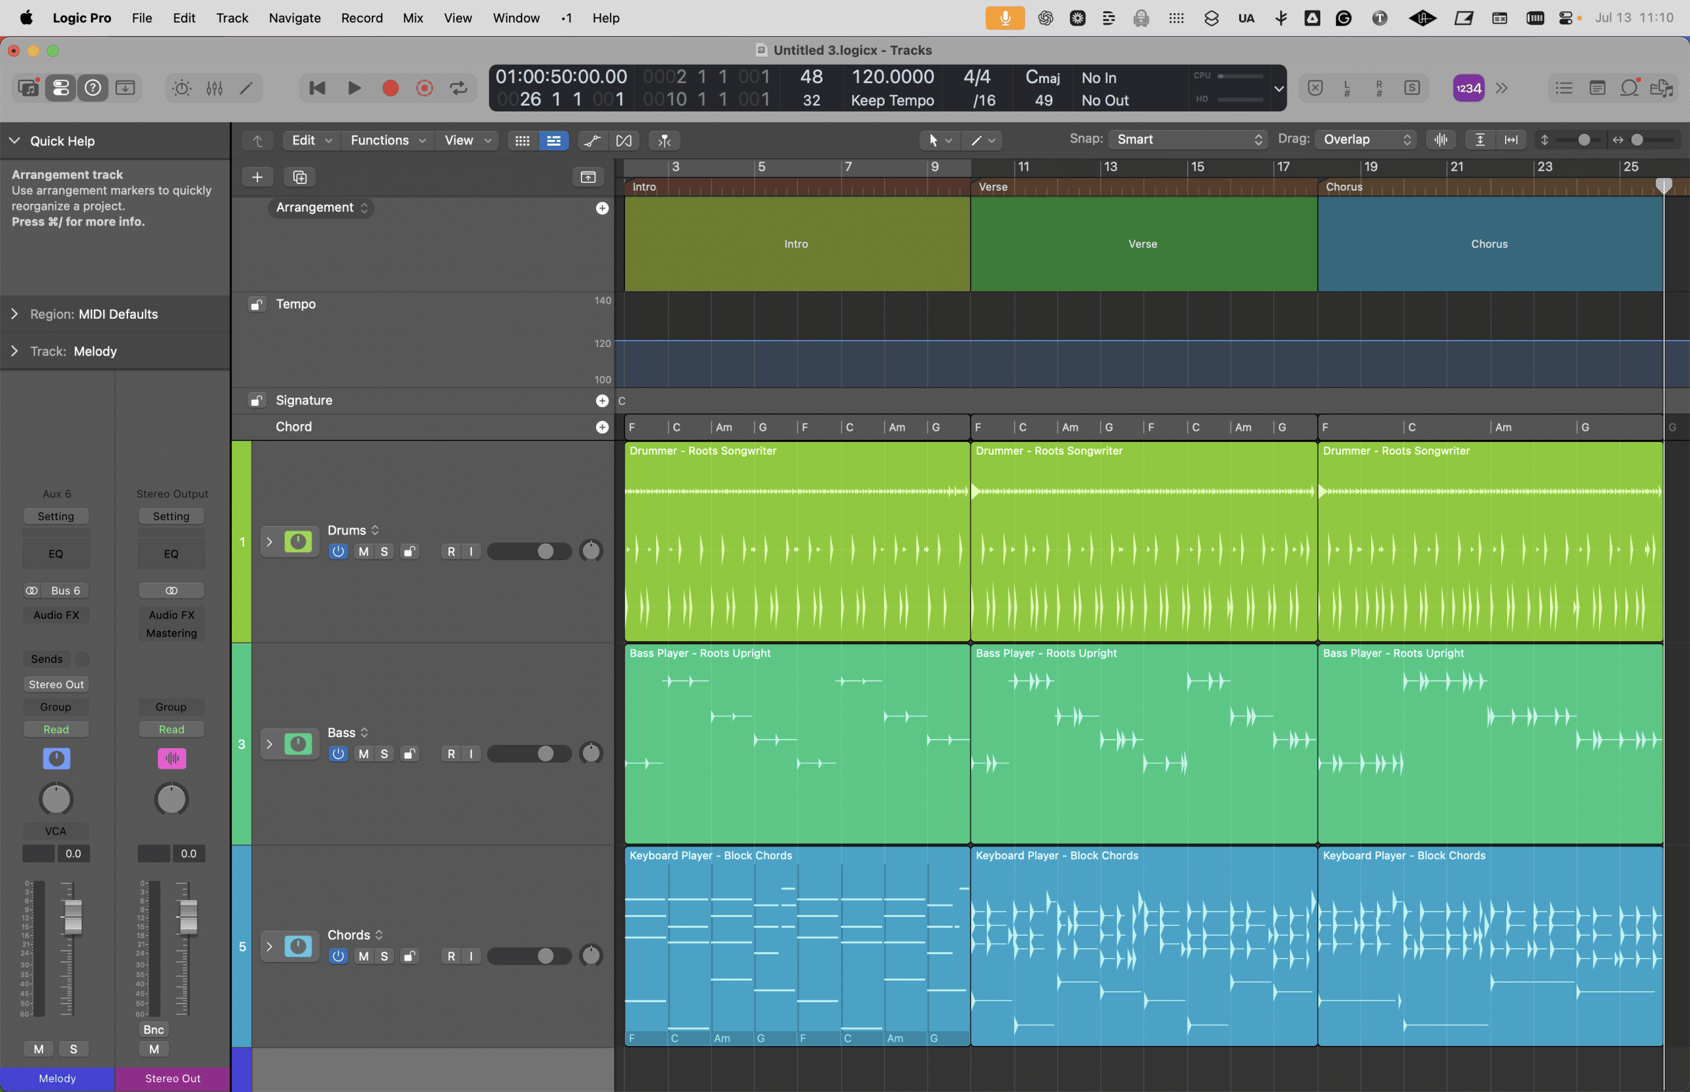This screenshot has width=1690, height=1092.
Task: Open the Window menu
Action: tap(516, 18)
